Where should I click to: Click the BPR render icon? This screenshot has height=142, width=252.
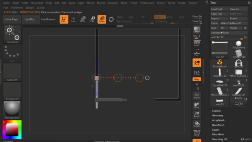(x=197, y=30)
